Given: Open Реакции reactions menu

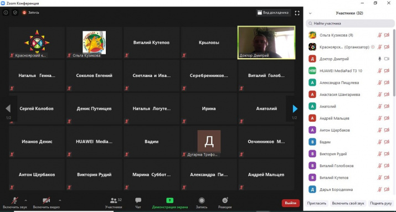Looking at the screenshot, I should 225,203.
